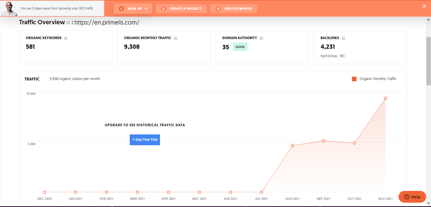Click the Upgrade to See Historical Traffic Data text
Image resolution: width=431 pixels, height=207 pixels.
145,125
